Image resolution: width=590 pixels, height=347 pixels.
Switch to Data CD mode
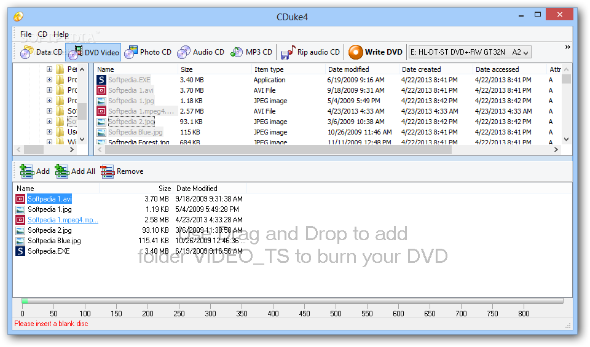coord(41,52)
